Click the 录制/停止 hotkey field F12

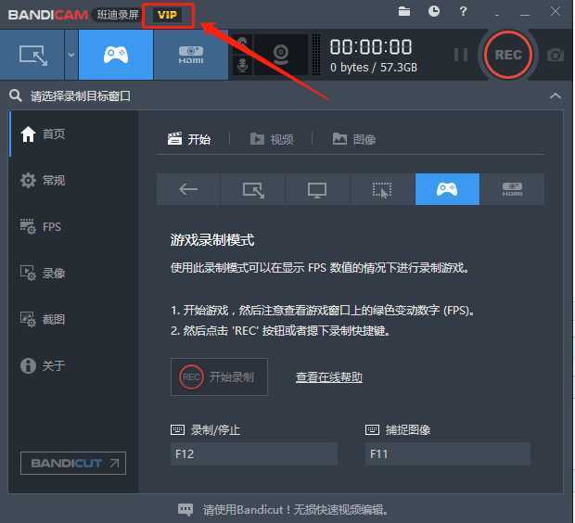(254, 454)
